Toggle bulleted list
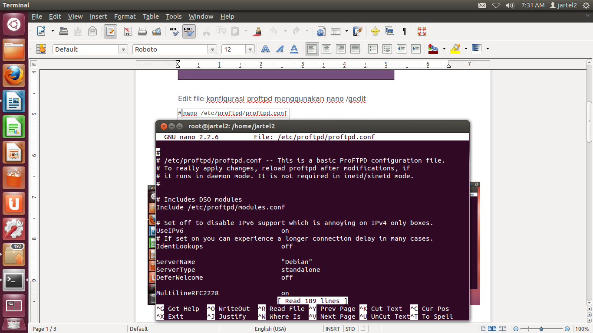This screenshot has width=593, height=333. (x=387, y=49)
